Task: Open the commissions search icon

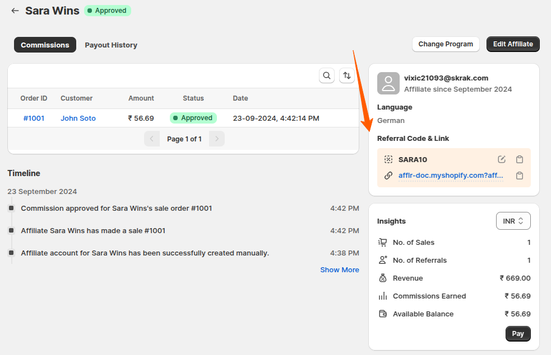Action: click(327, 75)
